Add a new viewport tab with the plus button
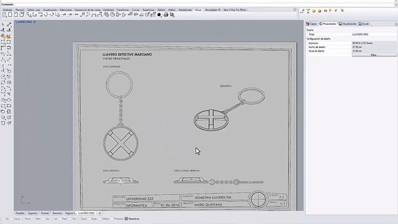This screenshot has height=224, width=398. 99,213
